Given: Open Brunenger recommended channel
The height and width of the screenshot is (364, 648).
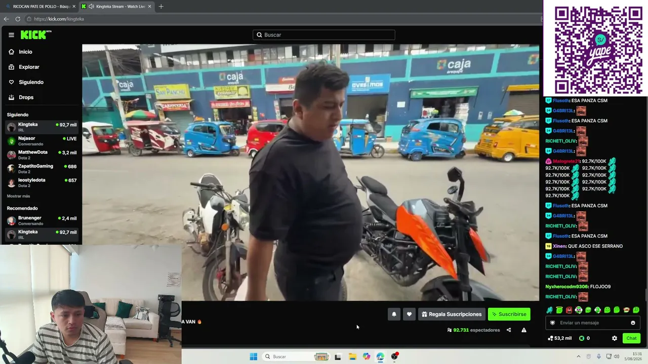Looking at the screenshot, I should click(41, 221).
